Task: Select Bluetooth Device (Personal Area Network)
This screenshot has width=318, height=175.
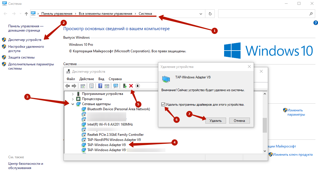Action: 119,109
